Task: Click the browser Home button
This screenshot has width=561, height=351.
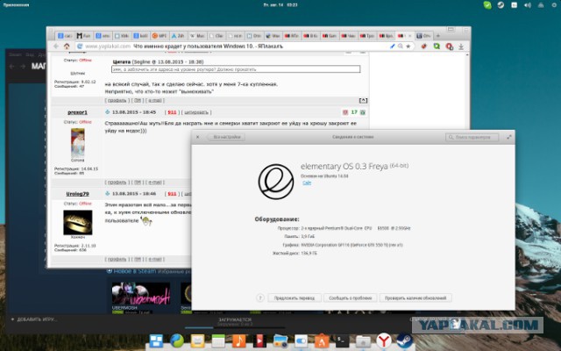Action: 67,47
